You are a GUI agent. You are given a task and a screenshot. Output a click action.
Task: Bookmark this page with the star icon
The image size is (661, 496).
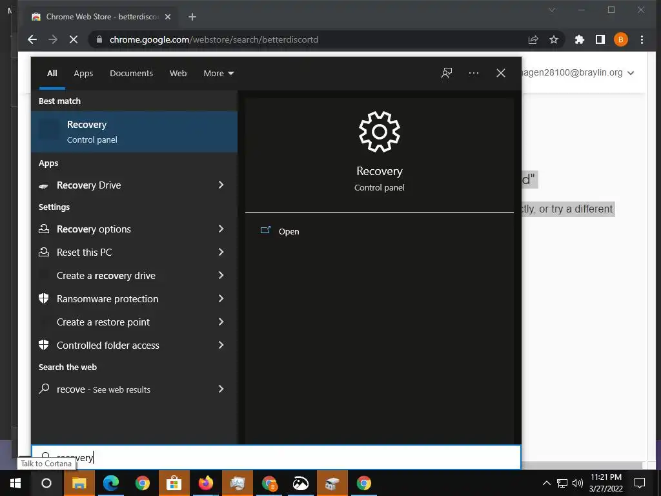point(553,39)
